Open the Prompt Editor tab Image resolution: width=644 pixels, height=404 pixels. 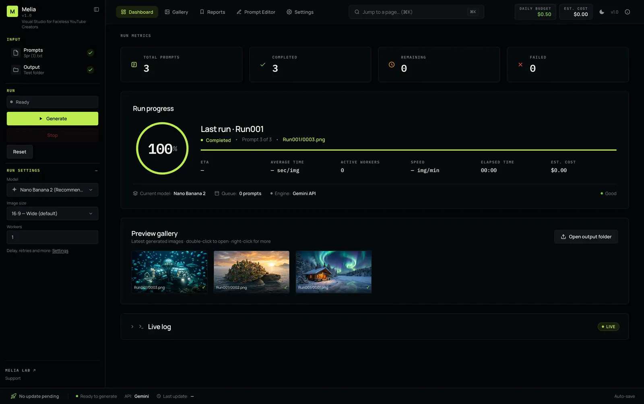[x=256, y=12]
